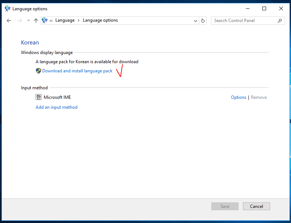Select the Language options breadcrumb
Screen dimensions: 291x223
tap(100, 20)
